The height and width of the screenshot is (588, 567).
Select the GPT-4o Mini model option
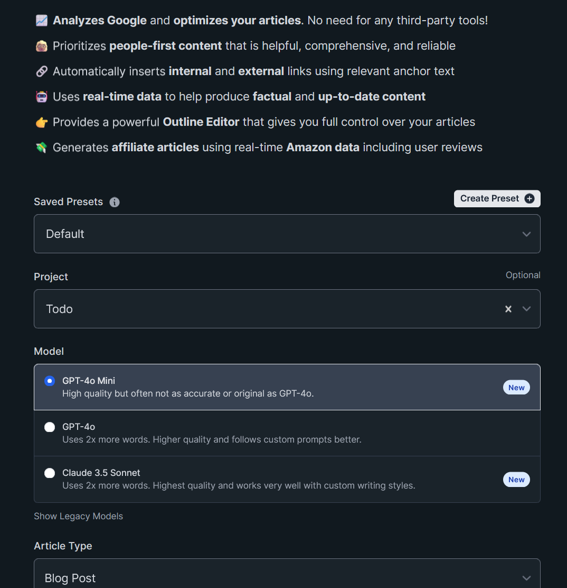[50, 381]
